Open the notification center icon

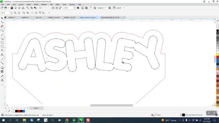point(215,120)
